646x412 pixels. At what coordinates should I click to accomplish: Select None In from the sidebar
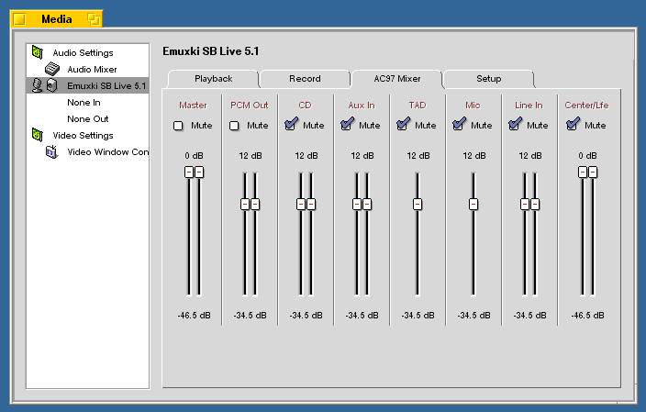coord(84,102)
